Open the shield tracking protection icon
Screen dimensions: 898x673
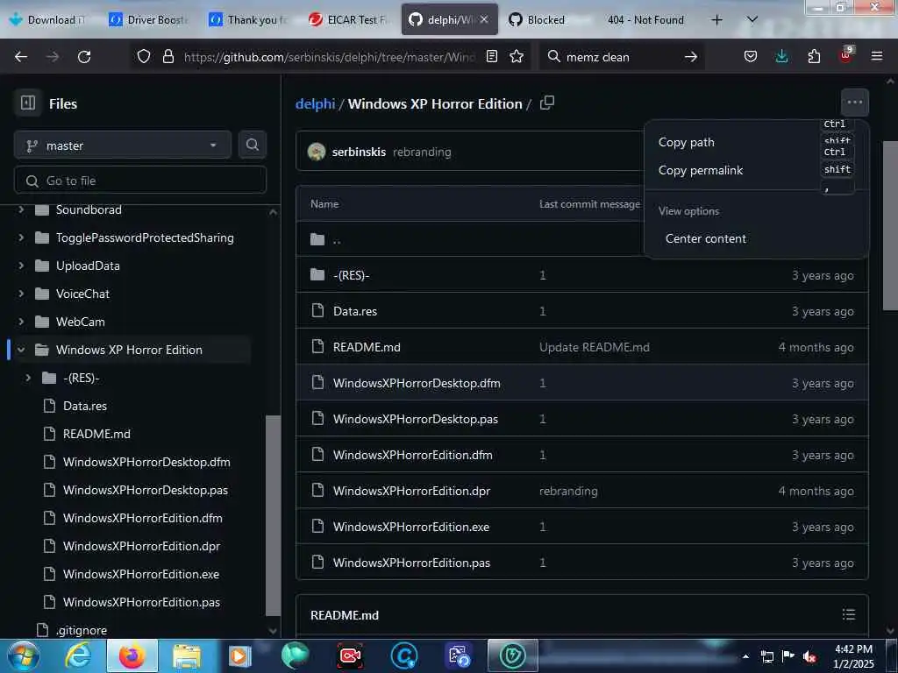pyautogui.click(x=143, y=56)
